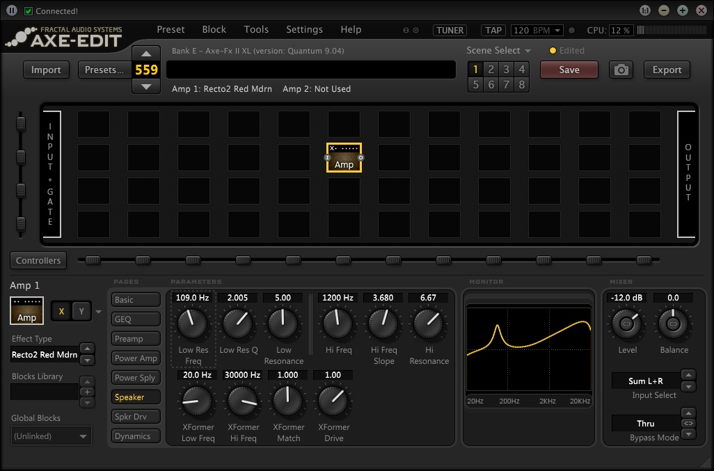Click the first column slider handle below grid
714x471 pixels.
(x=93, y=260)
